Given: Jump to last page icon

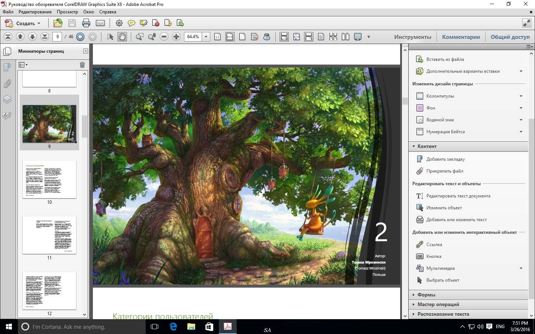Looking at the screenshot, I should pyautogui.click(x=45, y=36).
